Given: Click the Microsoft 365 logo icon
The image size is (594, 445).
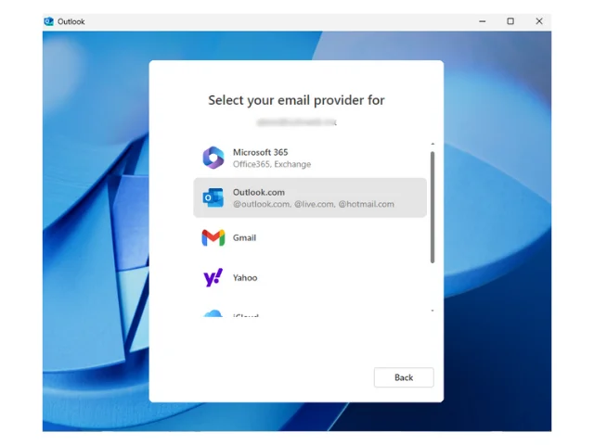Looking at the screenshot, I should tap(213, 158).
